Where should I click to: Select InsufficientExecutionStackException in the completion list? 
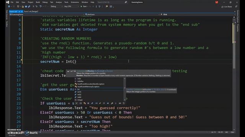pyautogui.click(x=91, y=84)
